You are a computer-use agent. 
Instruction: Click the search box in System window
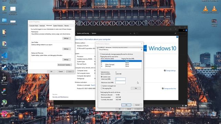click(157, 33)
